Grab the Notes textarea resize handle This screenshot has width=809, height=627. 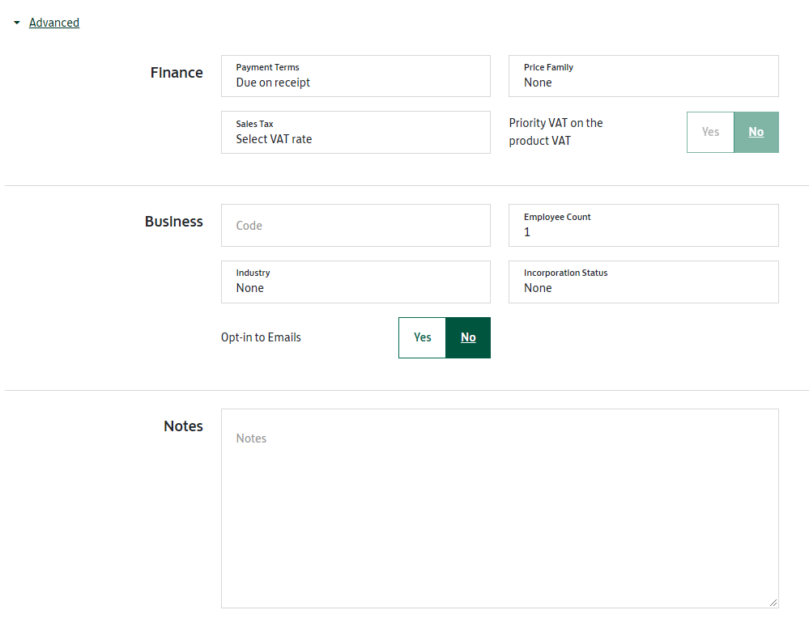pyautogui.click(x=773, y=602)
